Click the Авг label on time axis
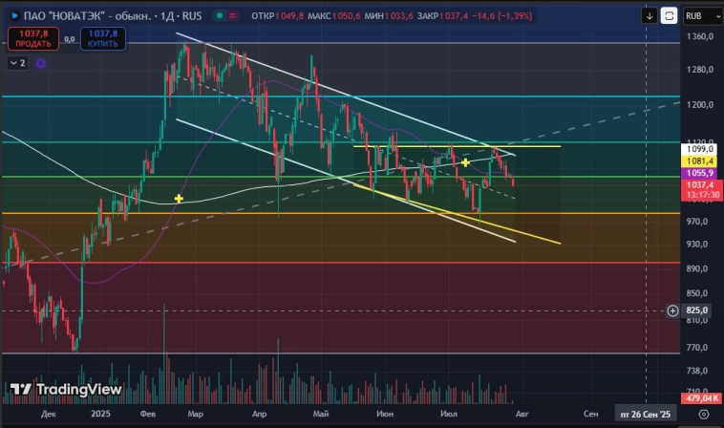The image size is (724, 428). tap(522, 415)
